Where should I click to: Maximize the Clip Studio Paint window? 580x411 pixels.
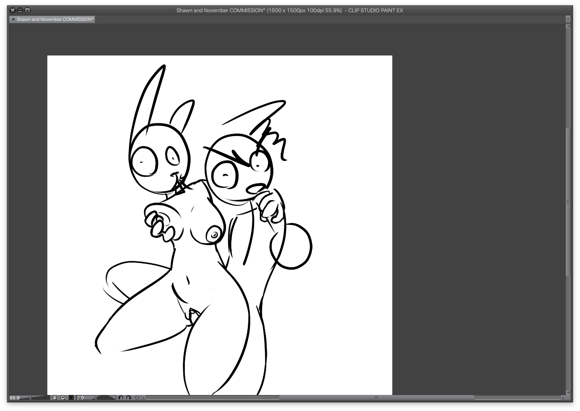28,10
